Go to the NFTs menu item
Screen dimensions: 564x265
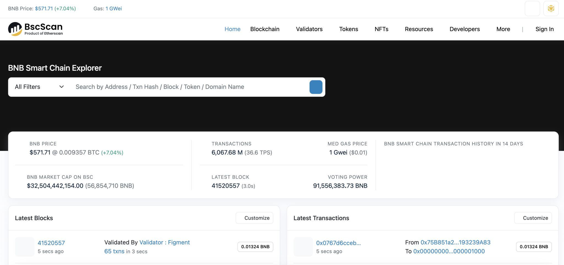(x=381, y=29)
